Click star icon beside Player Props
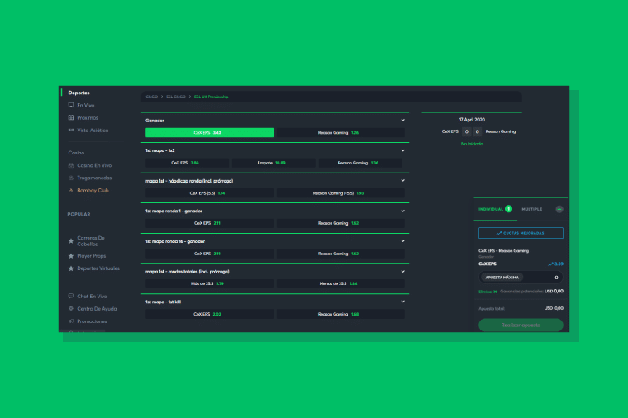 (x=71, y=256)
